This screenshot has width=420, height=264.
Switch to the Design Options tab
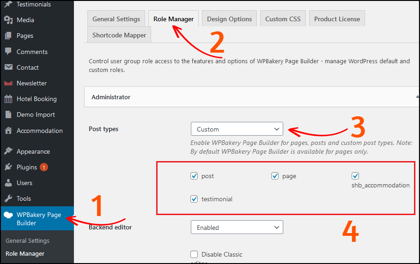[x=229, y=19]
